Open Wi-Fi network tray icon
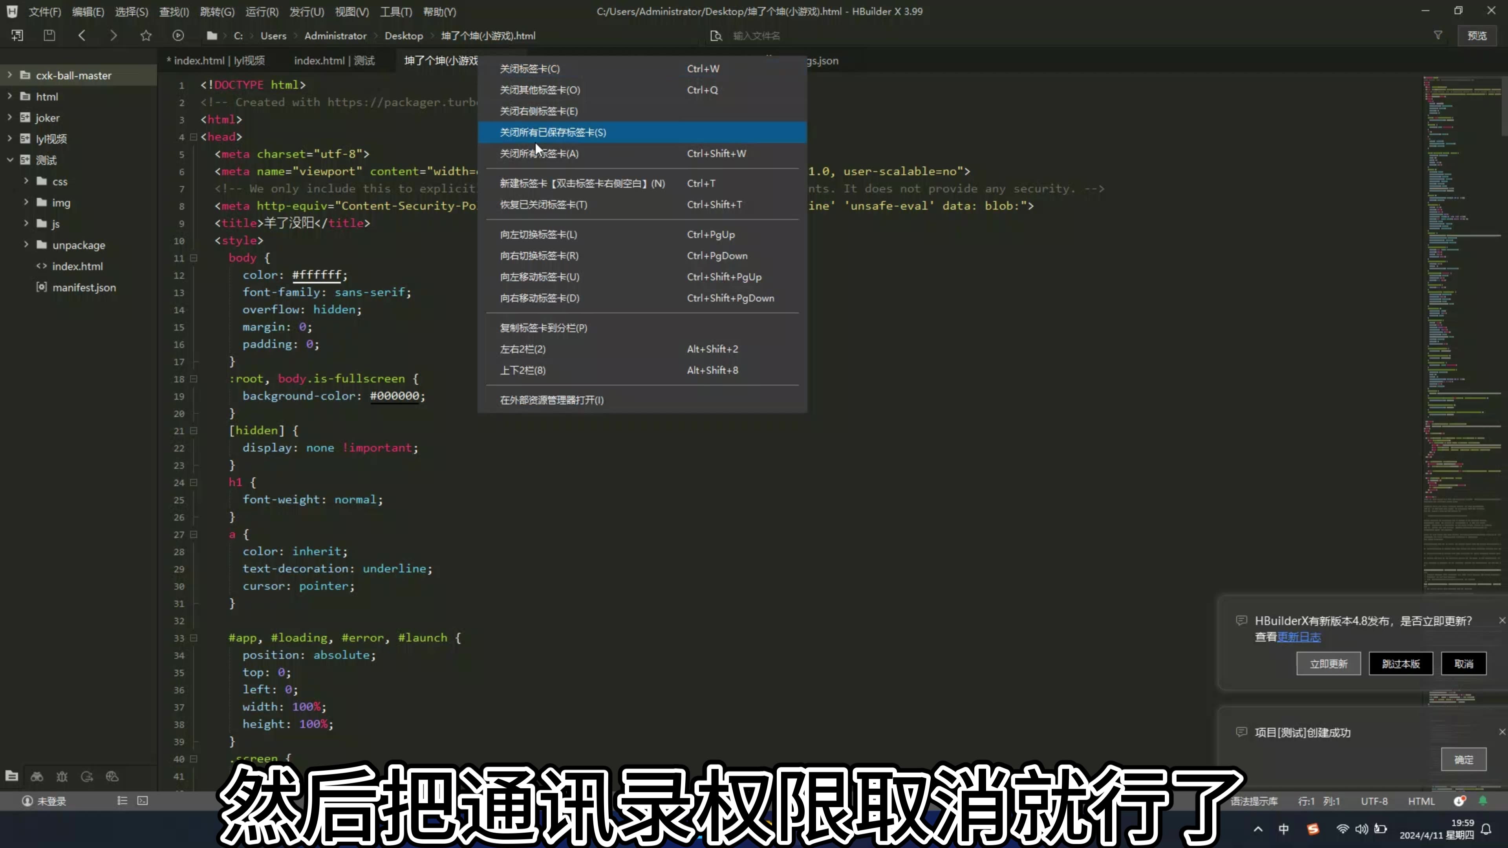1508x848 pixels. 1342,829
